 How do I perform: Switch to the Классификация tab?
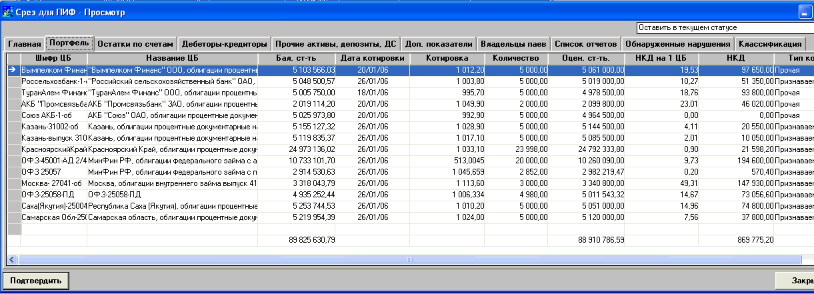coord(770,44)
